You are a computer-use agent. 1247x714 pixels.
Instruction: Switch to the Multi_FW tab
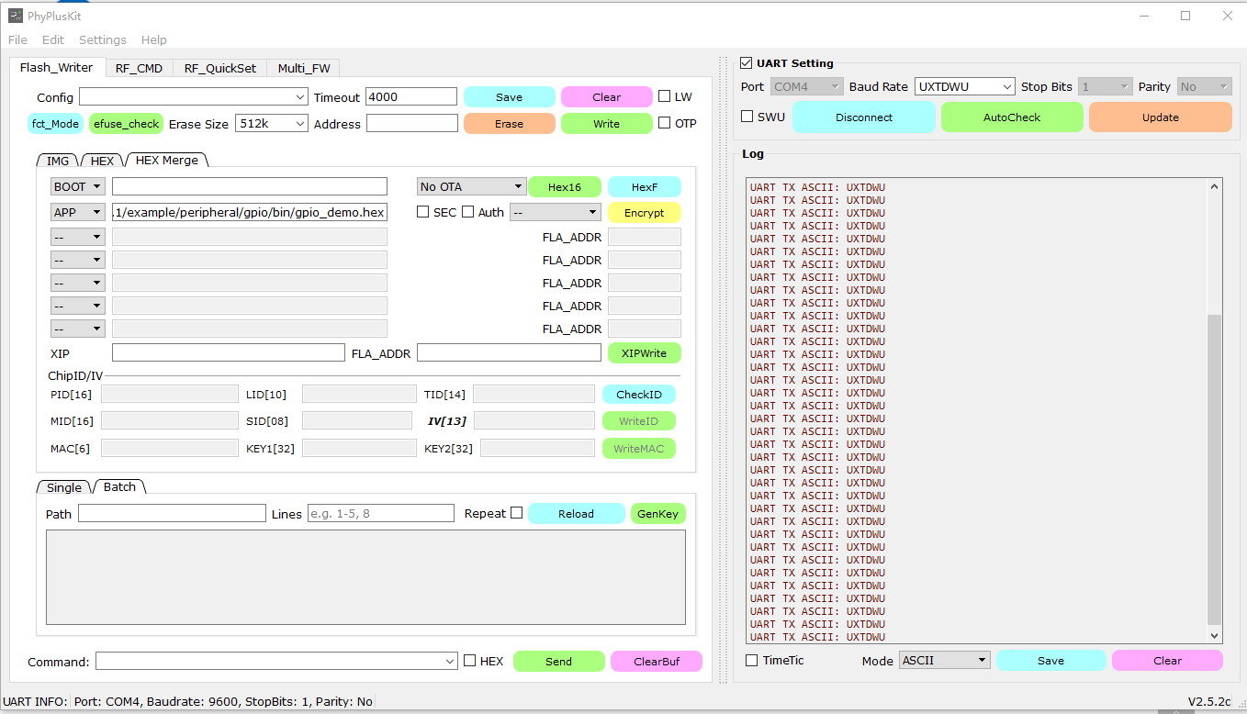[303, 68]
